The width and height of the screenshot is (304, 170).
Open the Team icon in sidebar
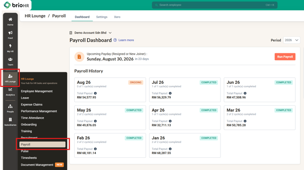pos(10,59)
